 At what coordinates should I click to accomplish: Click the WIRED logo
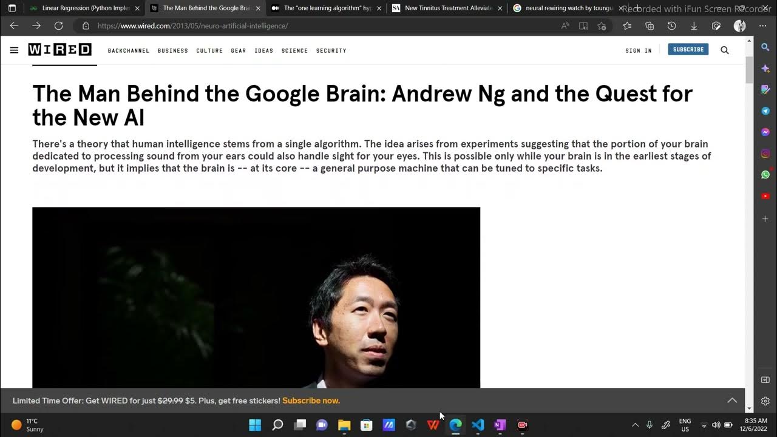coord(59,50)
